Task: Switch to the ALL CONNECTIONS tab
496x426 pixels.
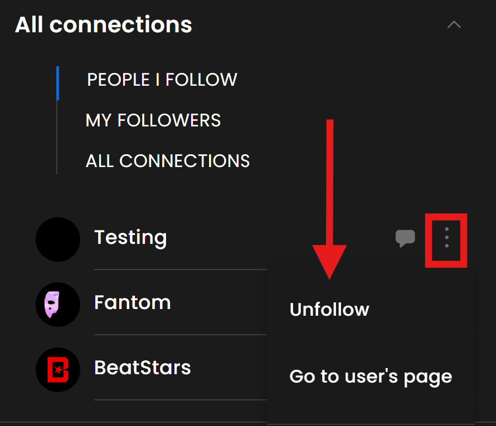Action: coord(168,161)
